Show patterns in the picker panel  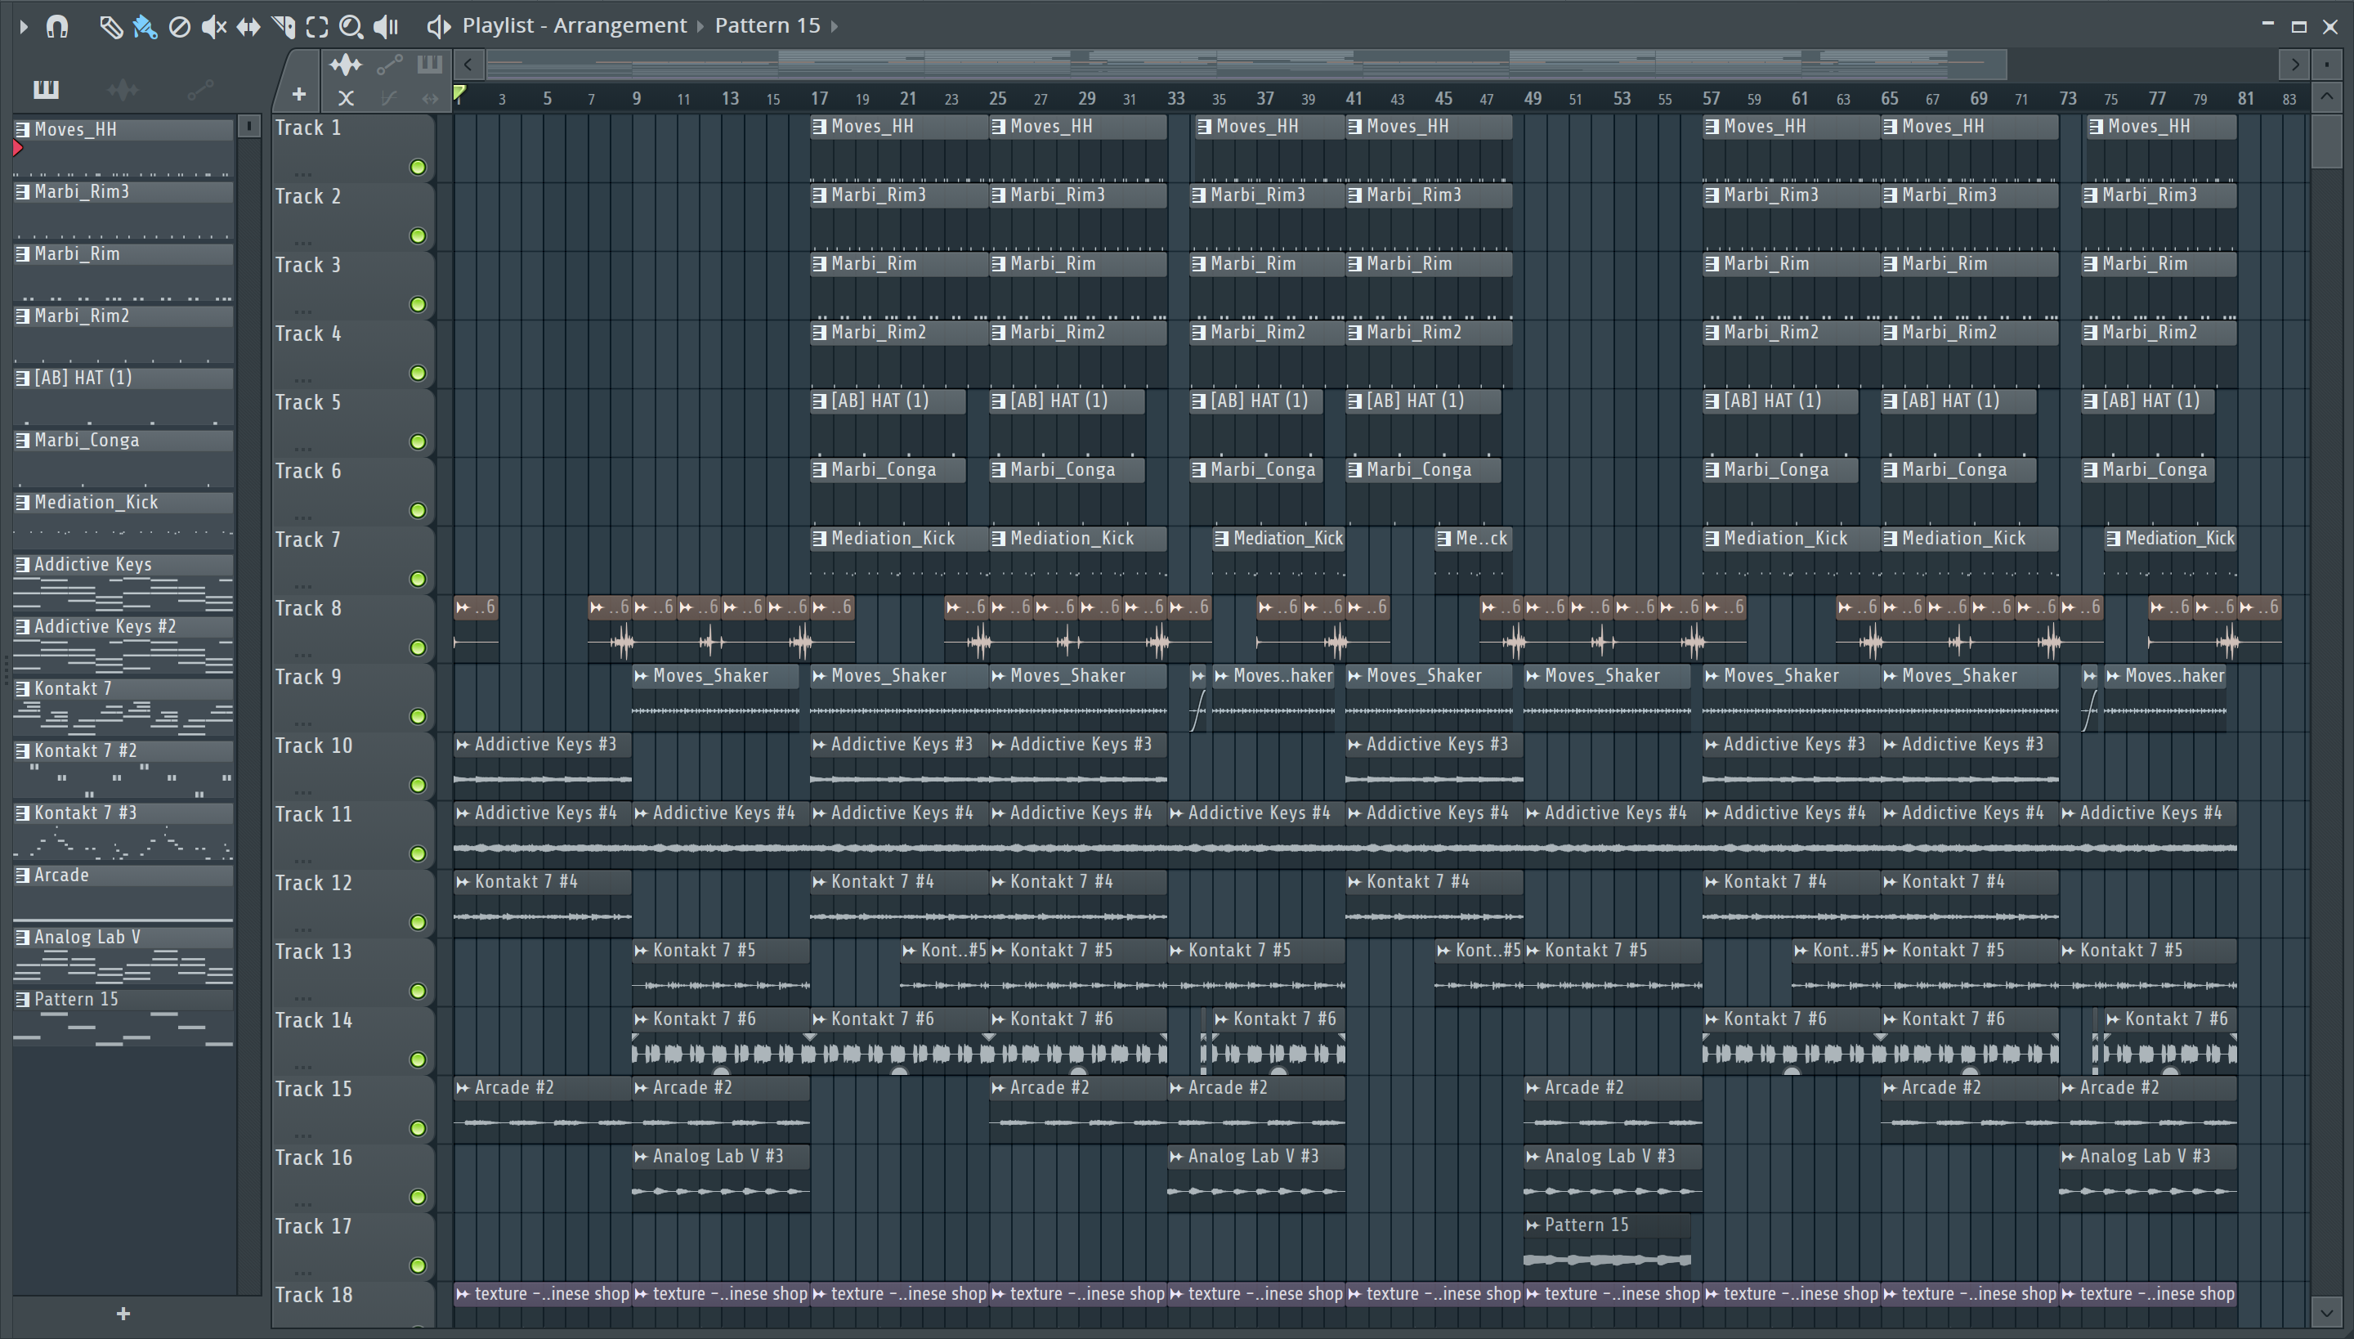point(46,89)
